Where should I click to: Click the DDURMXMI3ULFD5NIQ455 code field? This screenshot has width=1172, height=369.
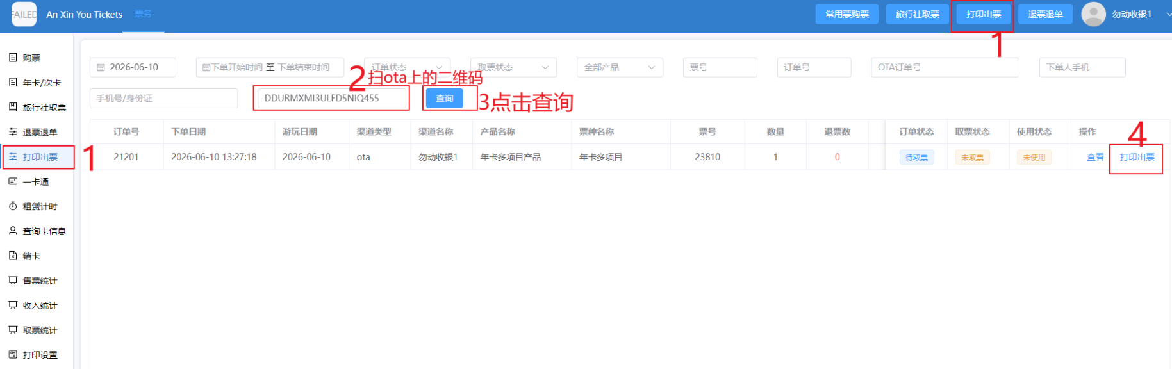tap(333, 98)
